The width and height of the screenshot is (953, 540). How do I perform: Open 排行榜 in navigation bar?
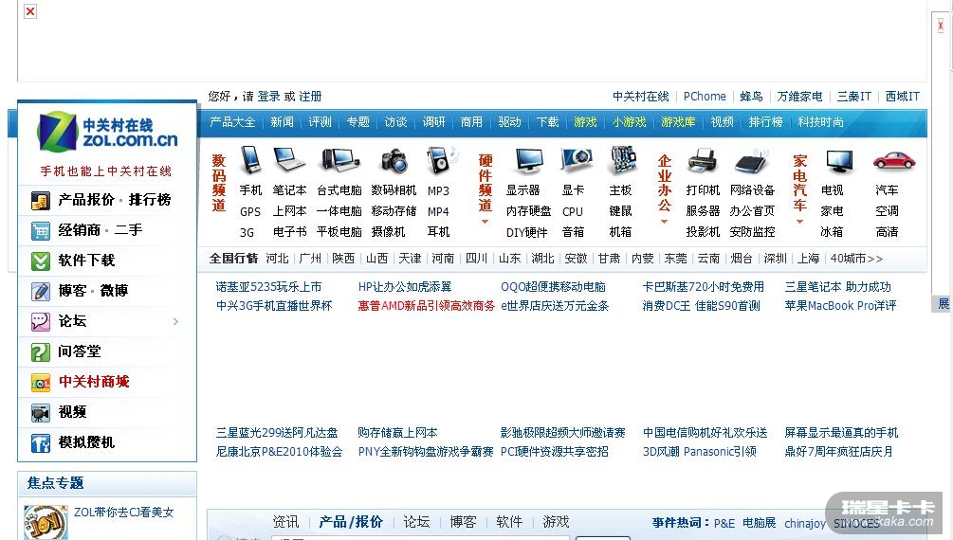(x=766, y=122)
